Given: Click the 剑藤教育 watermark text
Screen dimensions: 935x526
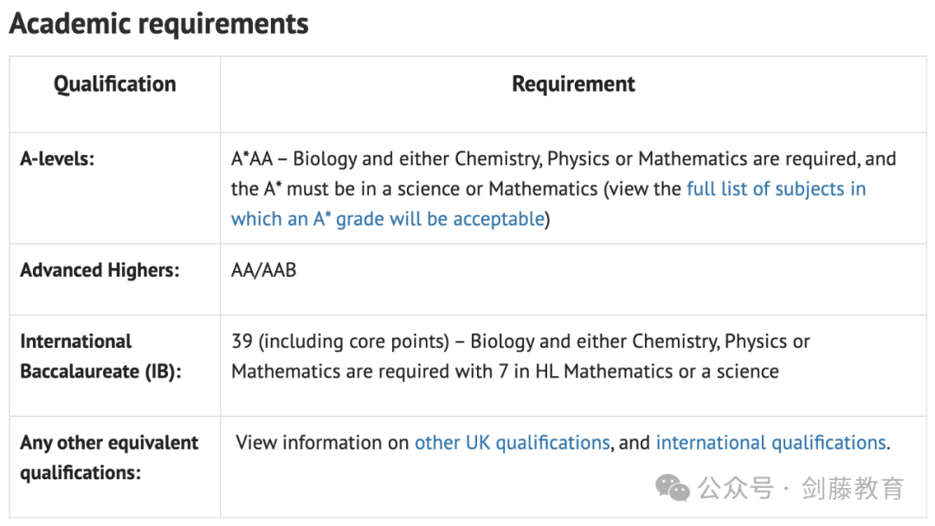Looking at the screenshot, I should click(853, 489).
